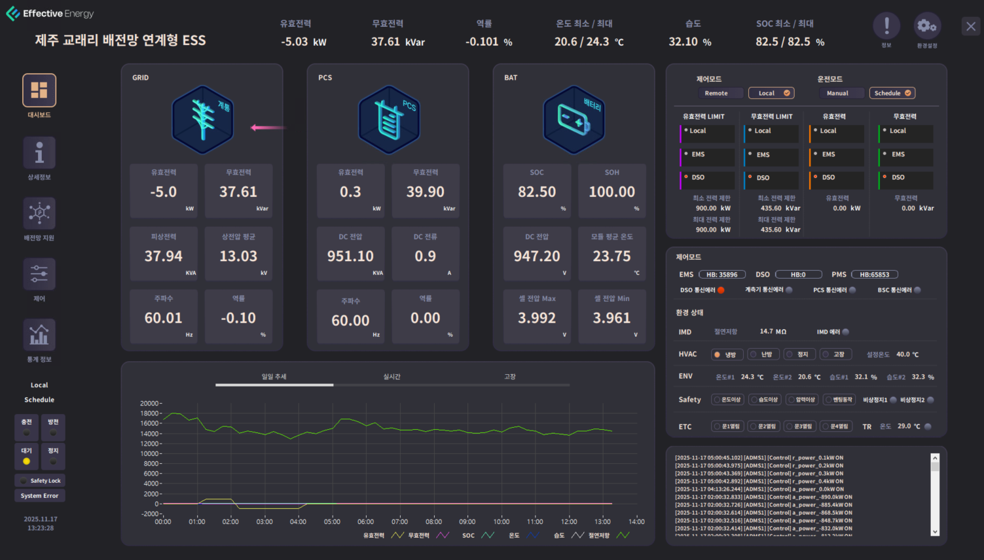This screenshot has width=984, height=560.
Task: Open the 통계 정보 statistics icon
Action: (39, 335)
